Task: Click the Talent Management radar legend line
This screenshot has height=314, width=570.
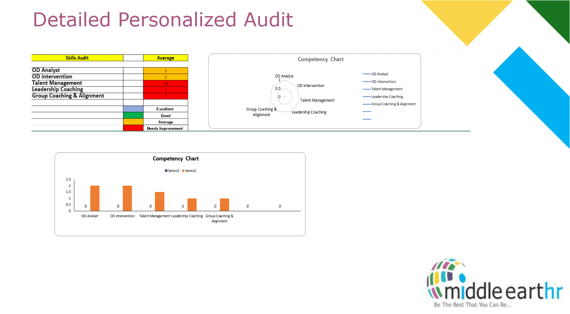Action: 367,89
